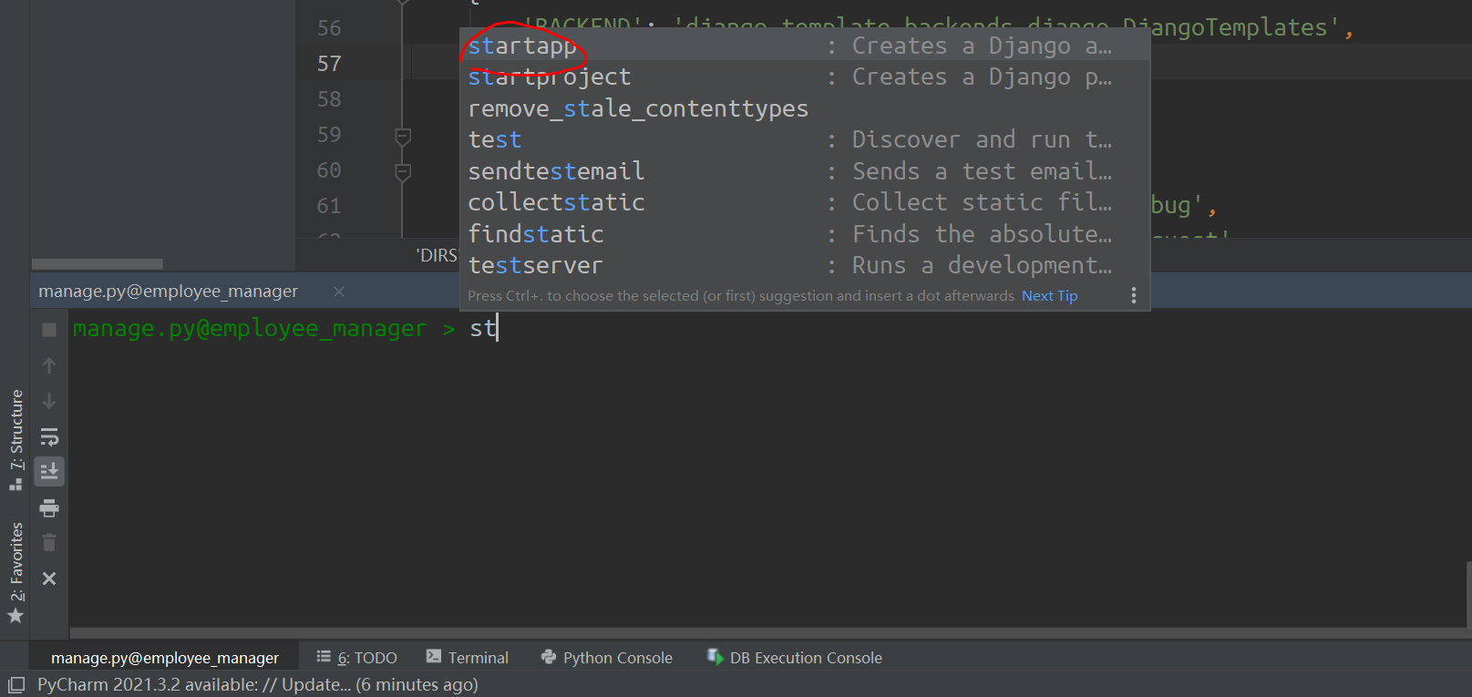Click PyCharm 2021.3.2 update notification

258,684
